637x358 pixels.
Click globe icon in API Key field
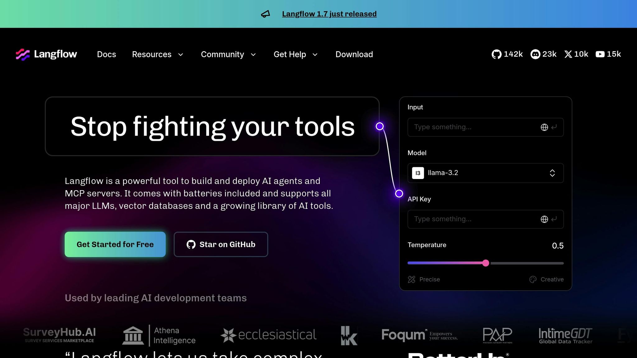[x=544, y=219]
